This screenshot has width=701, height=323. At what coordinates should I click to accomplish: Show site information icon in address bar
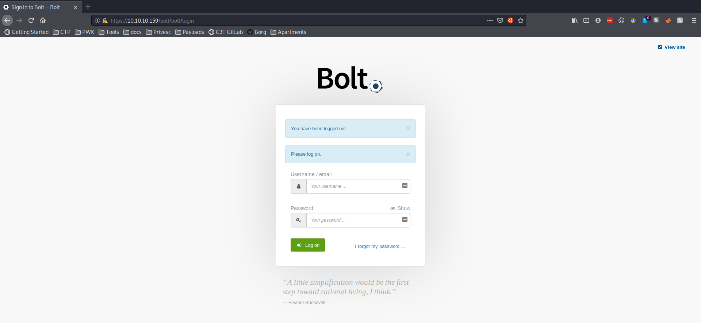click(97, 20)
